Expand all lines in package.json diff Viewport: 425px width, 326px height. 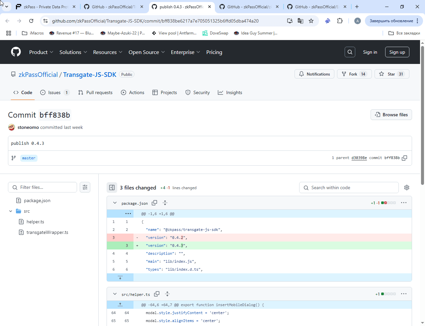165,203
